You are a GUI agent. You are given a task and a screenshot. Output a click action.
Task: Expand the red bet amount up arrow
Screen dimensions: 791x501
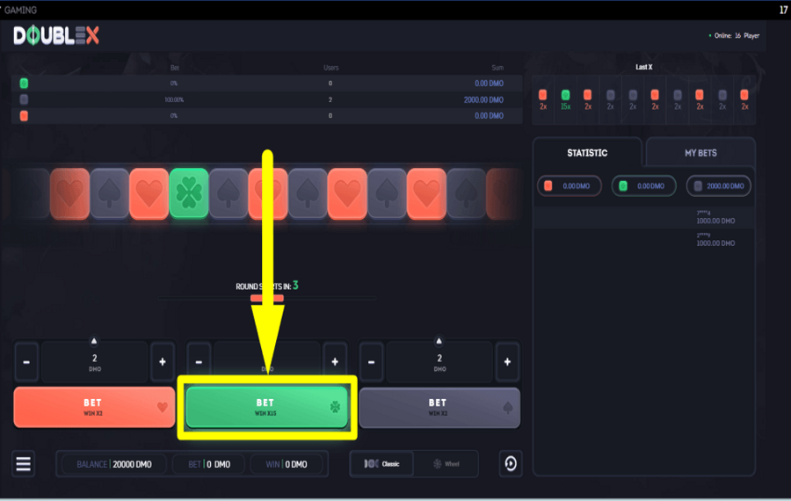(x=94, y=341)
